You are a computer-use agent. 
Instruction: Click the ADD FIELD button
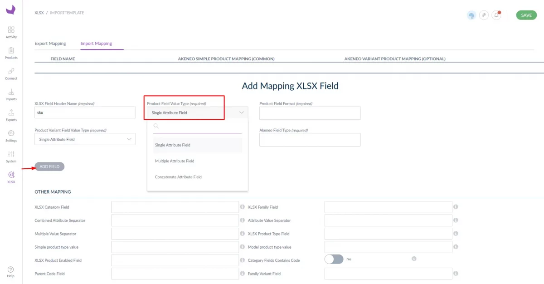tap(50, 166)
